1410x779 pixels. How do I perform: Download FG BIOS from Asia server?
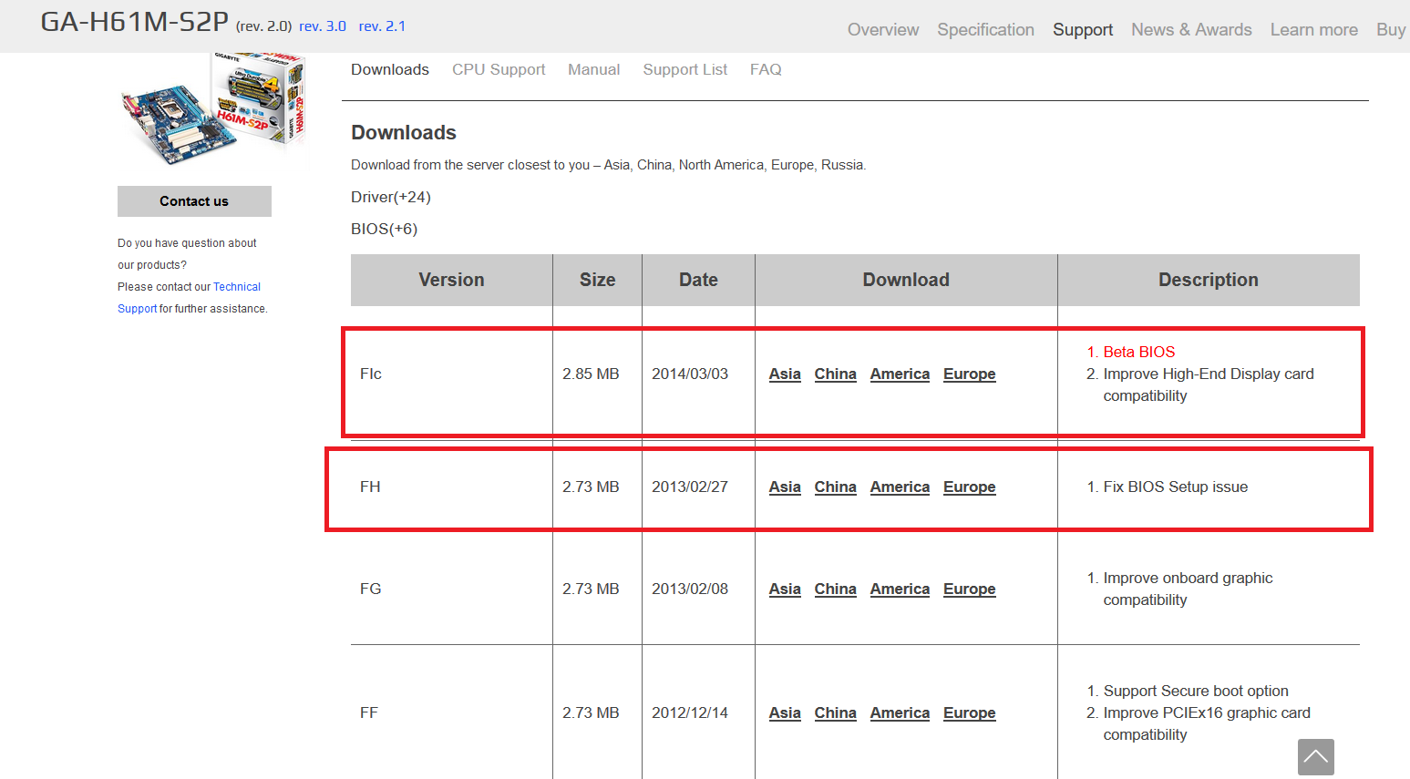pyautogui.click(x=785, y=589)
